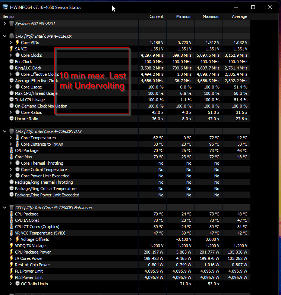Click the icon beside Total CPU Usage

(12, 100)
